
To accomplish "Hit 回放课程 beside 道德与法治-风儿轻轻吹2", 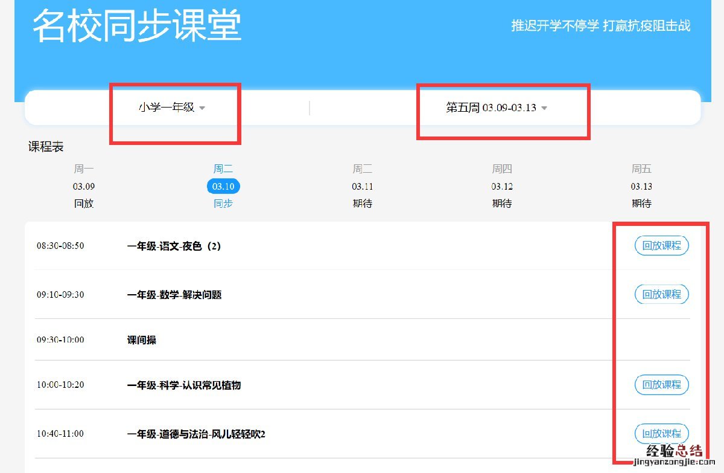I will pos(661,434).
